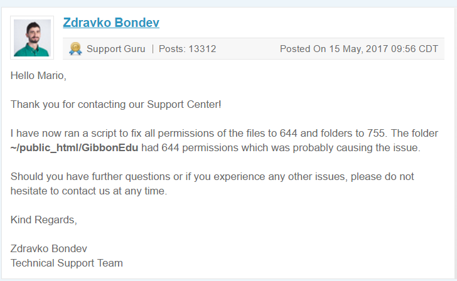Click the Support Guru rank label
Viewport: 457px width, 281px height.
pos(116,49)
